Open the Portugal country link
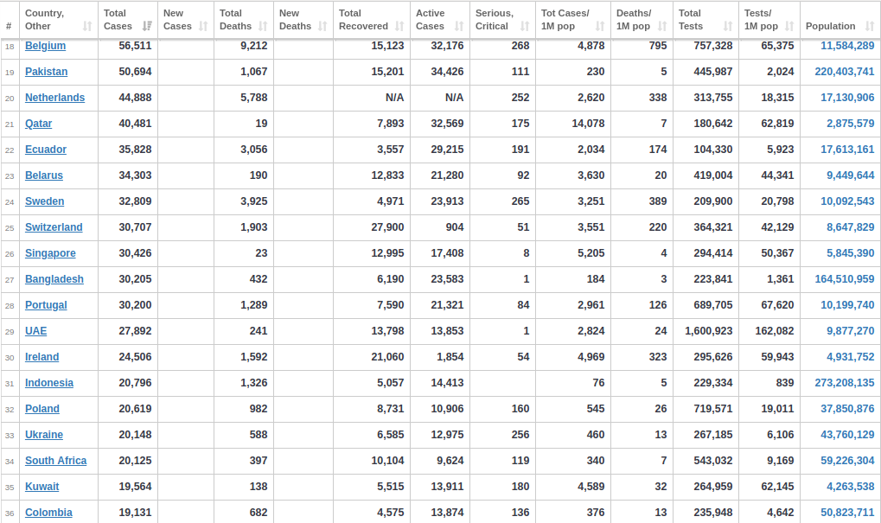The image size is (881, 523). coord(46,305)
